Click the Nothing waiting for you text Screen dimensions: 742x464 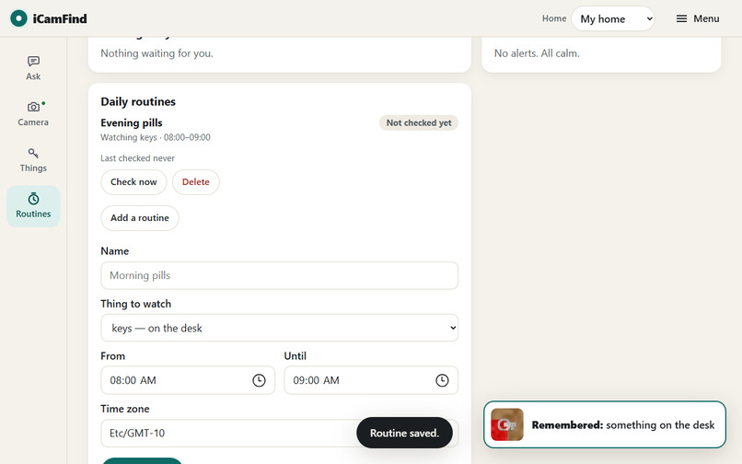[x=157, y=53]
